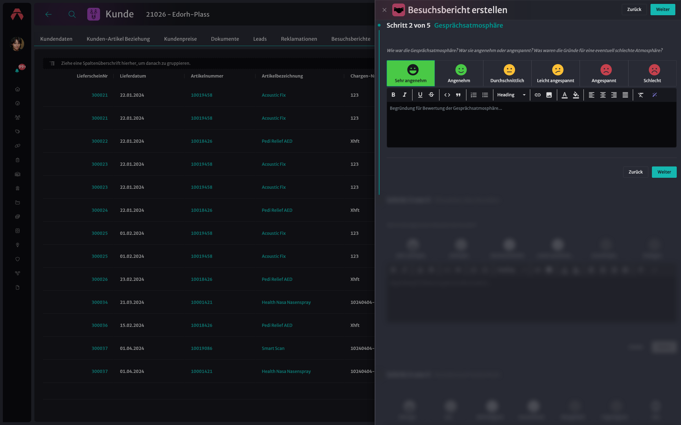681x425 pixels.
Task: Click the group panel icon above table
Action: [52, 63]
